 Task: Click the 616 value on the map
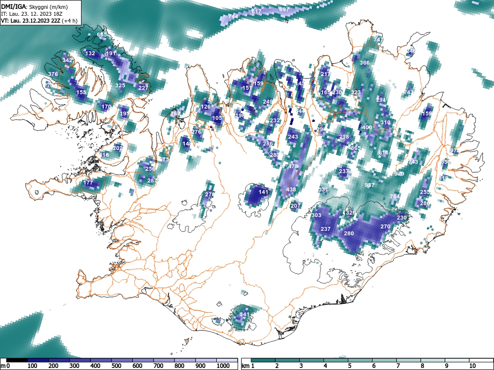(x=383, y=152)
